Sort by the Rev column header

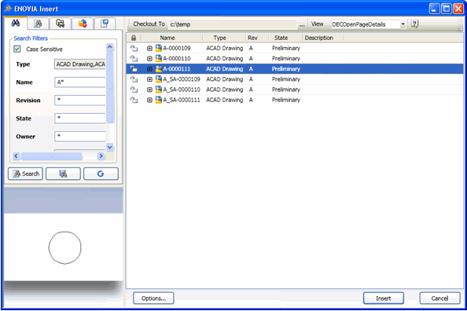(x=252, y=38)
